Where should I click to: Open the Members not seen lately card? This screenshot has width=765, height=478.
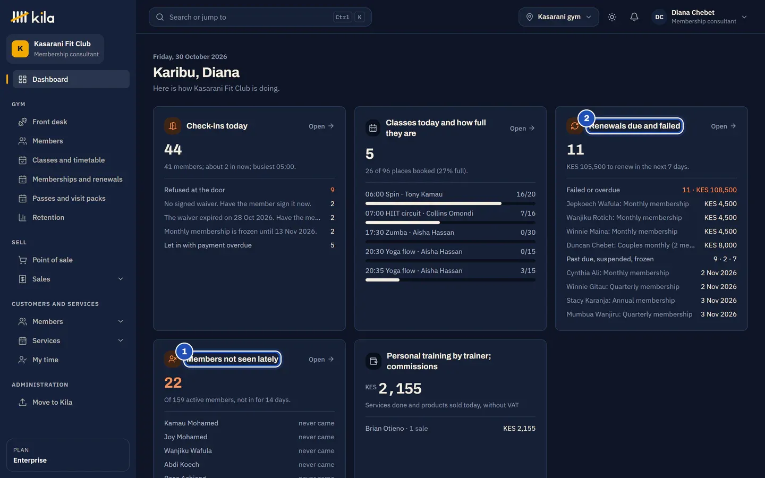321,360
